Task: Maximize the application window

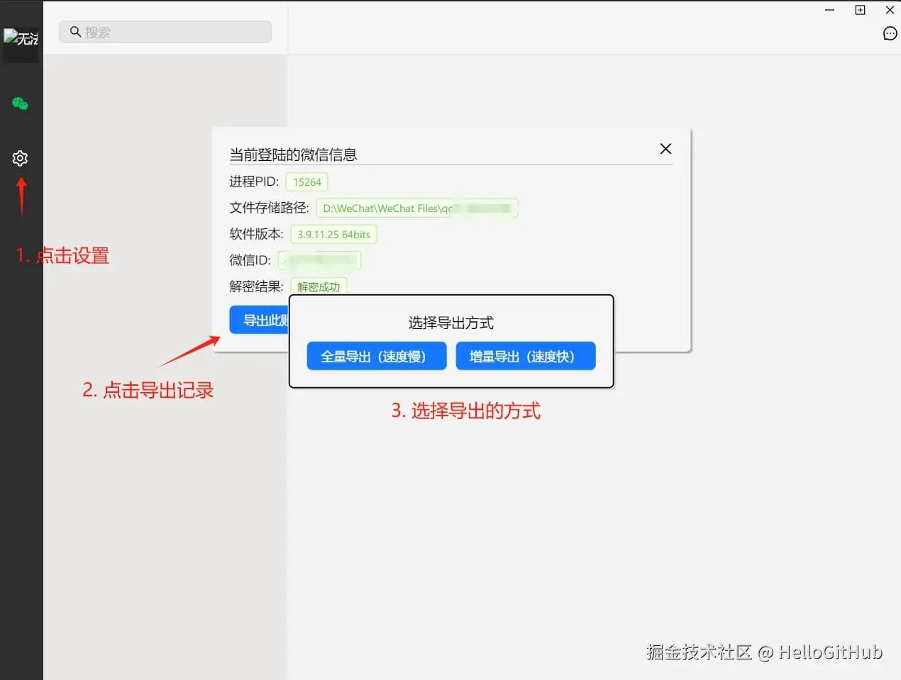Action: [x=860, y=10]
